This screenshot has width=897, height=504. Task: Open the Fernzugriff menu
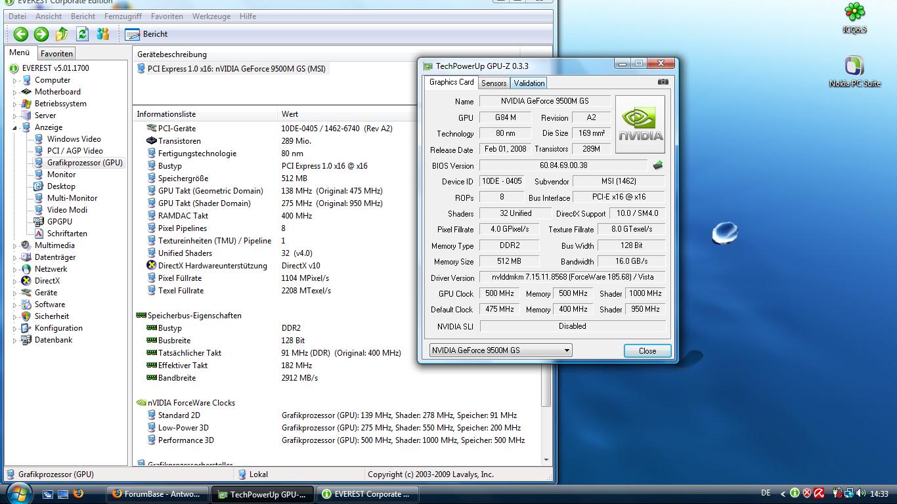click(122, 16)
